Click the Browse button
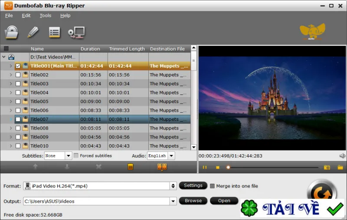 (x=193, y=201)
